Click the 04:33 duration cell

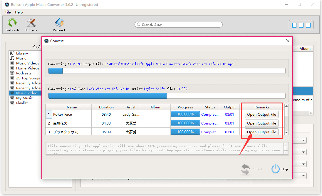[x=106, y=123]
